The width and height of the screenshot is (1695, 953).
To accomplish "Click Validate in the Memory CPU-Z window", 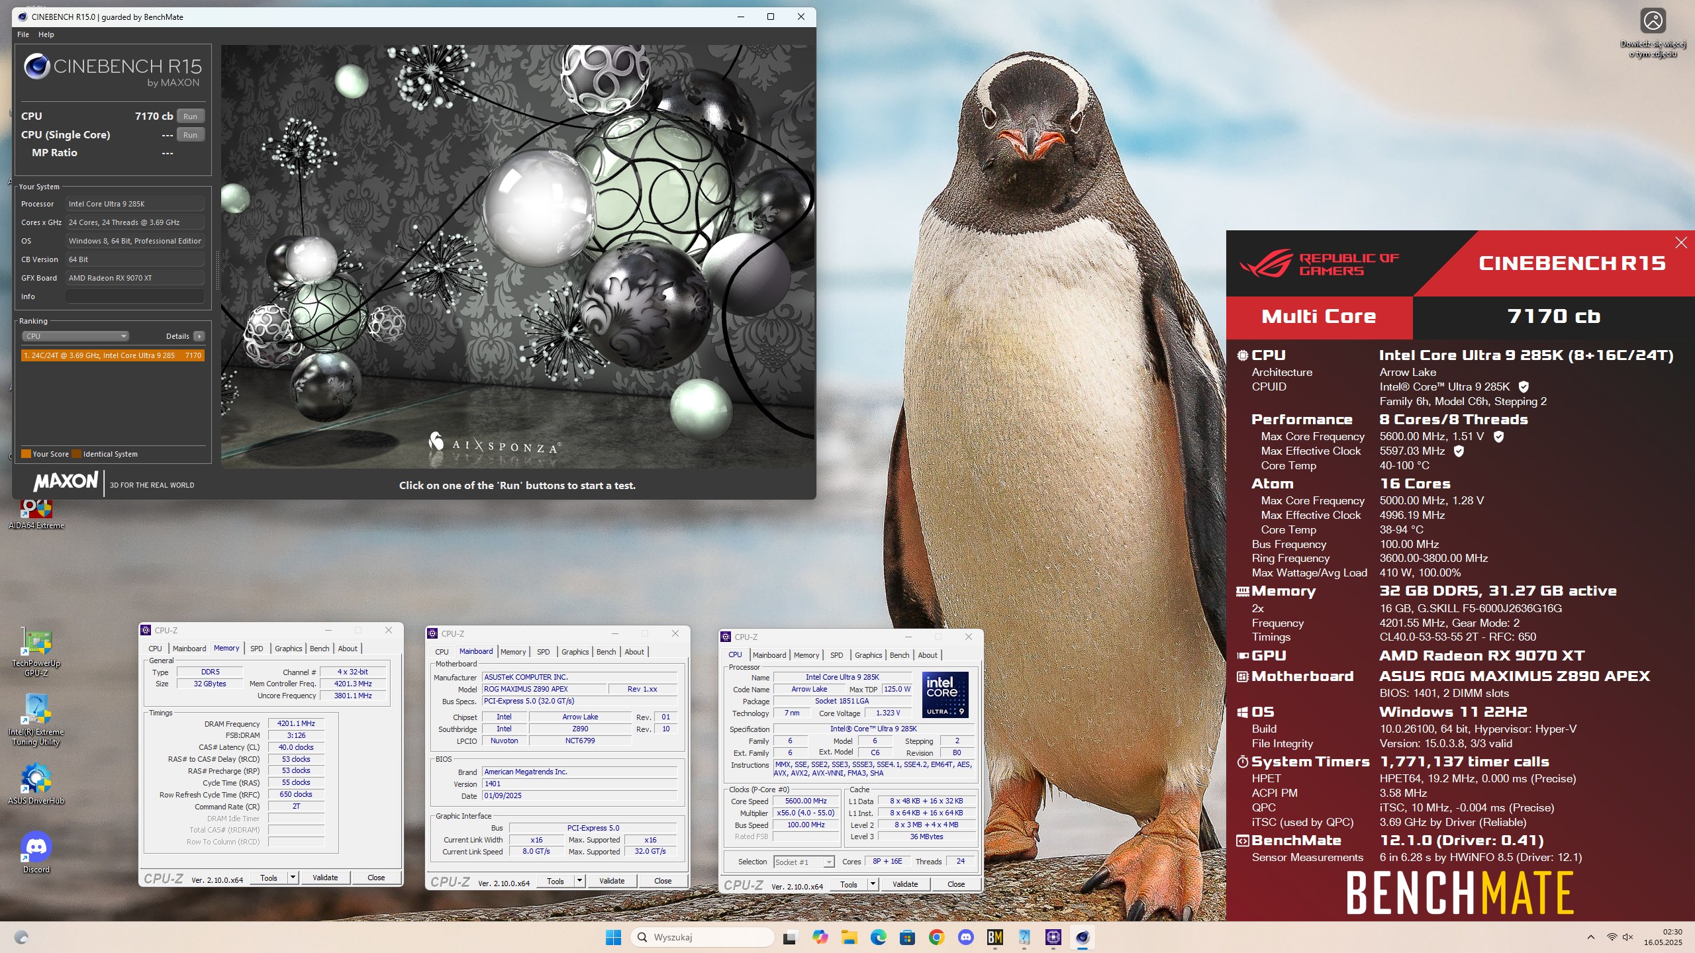I will click(325, 878).
